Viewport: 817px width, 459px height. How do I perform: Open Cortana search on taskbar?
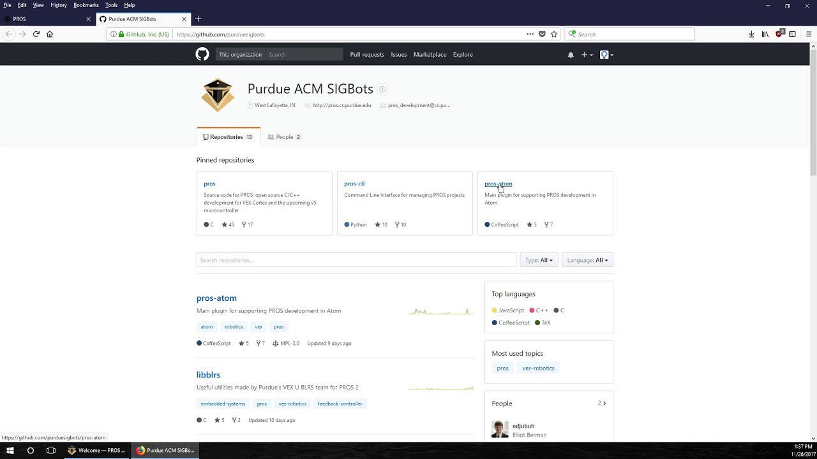(30, 450)
